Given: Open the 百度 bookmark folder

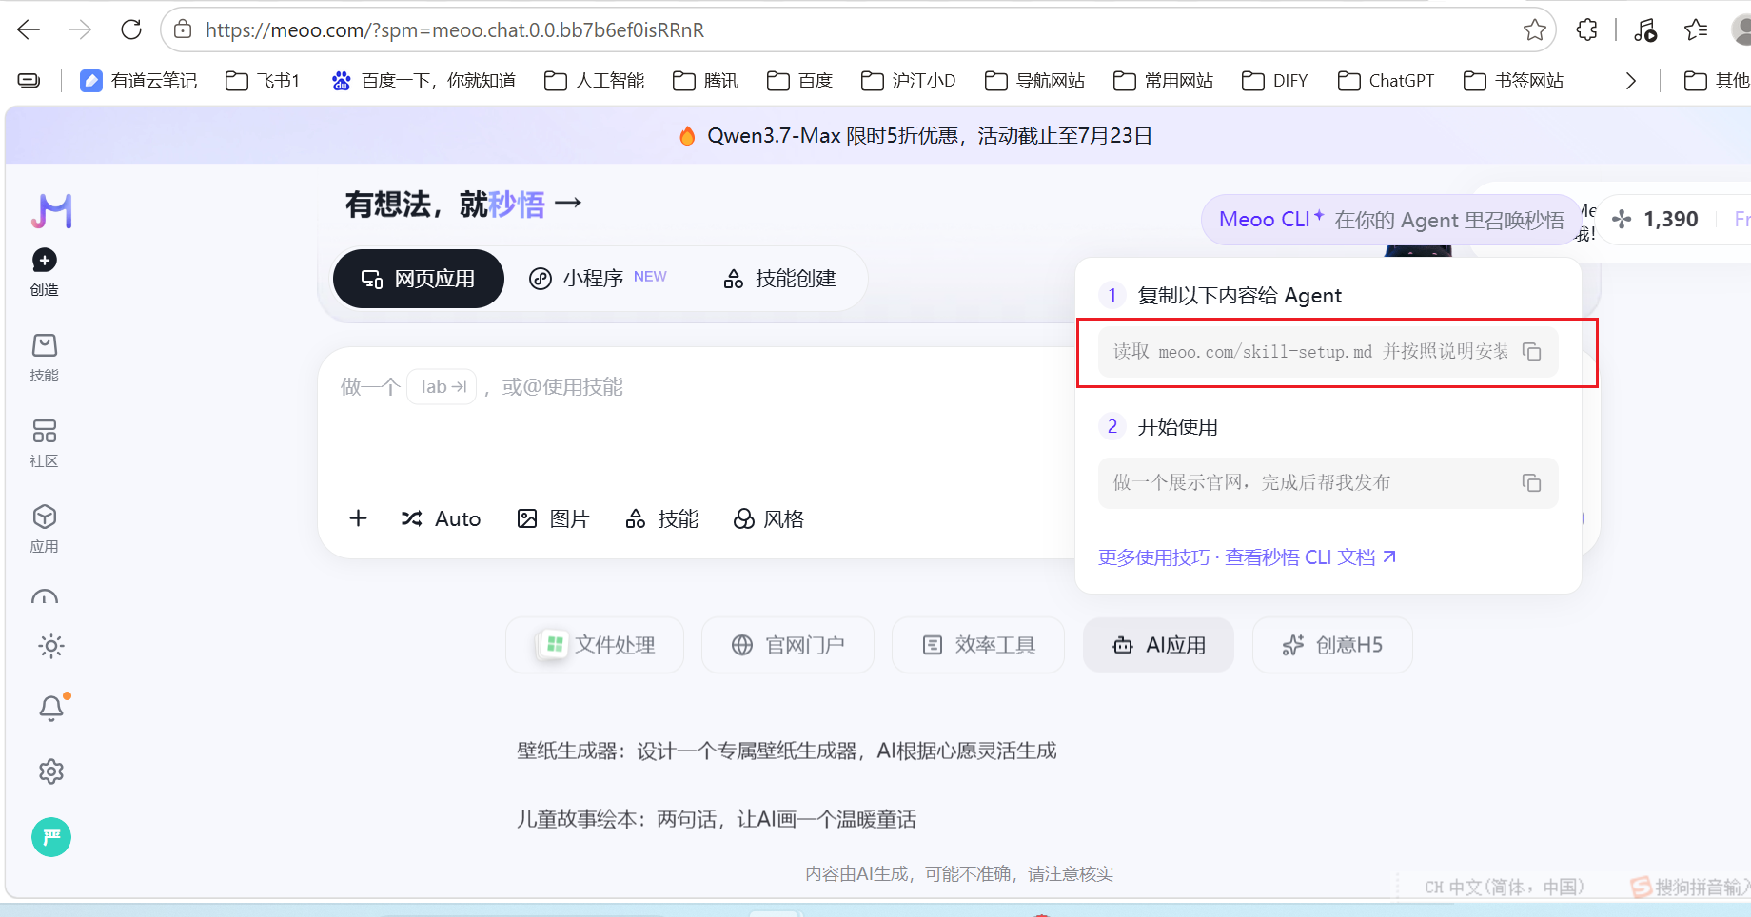Looking at the screenshot, I should point(799,81).
